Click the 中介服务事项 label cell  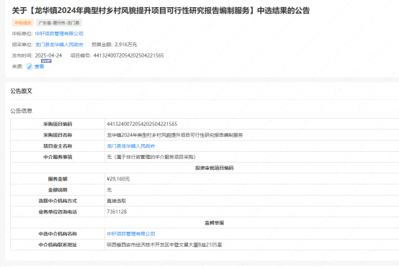point(58,157)
